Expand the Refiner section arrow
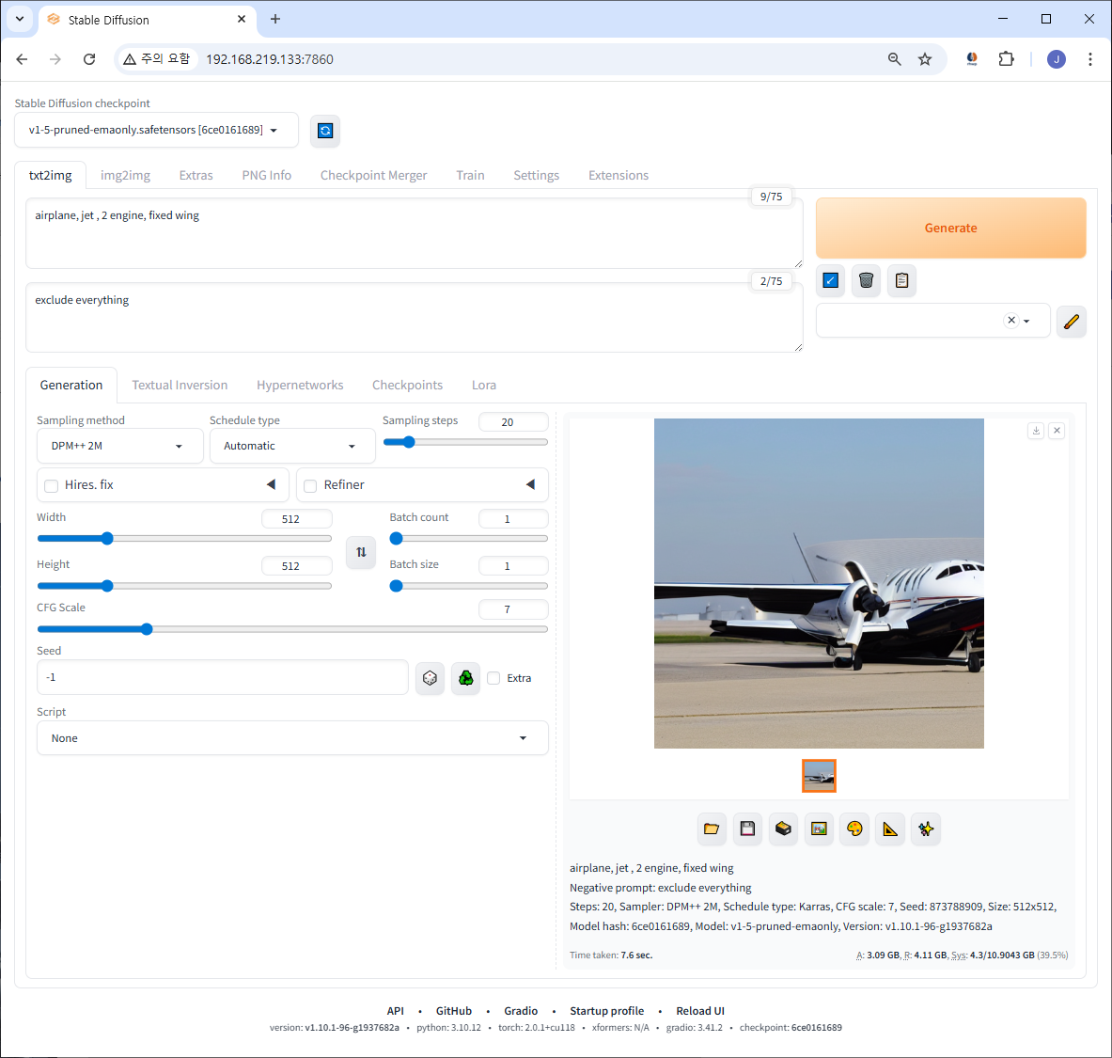 point(530,484)
